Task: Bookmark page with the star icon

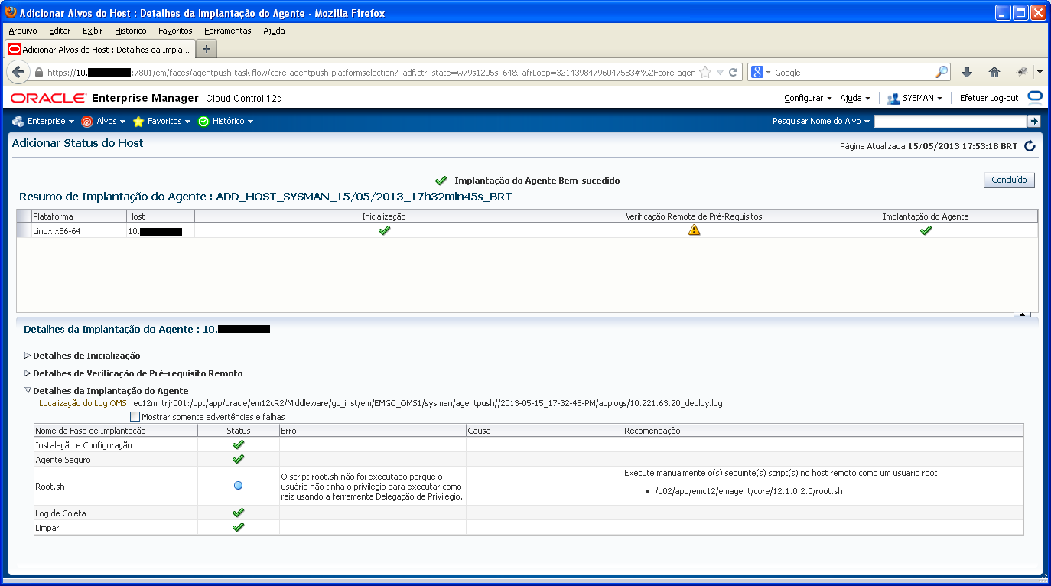Action: coord(705,72)
